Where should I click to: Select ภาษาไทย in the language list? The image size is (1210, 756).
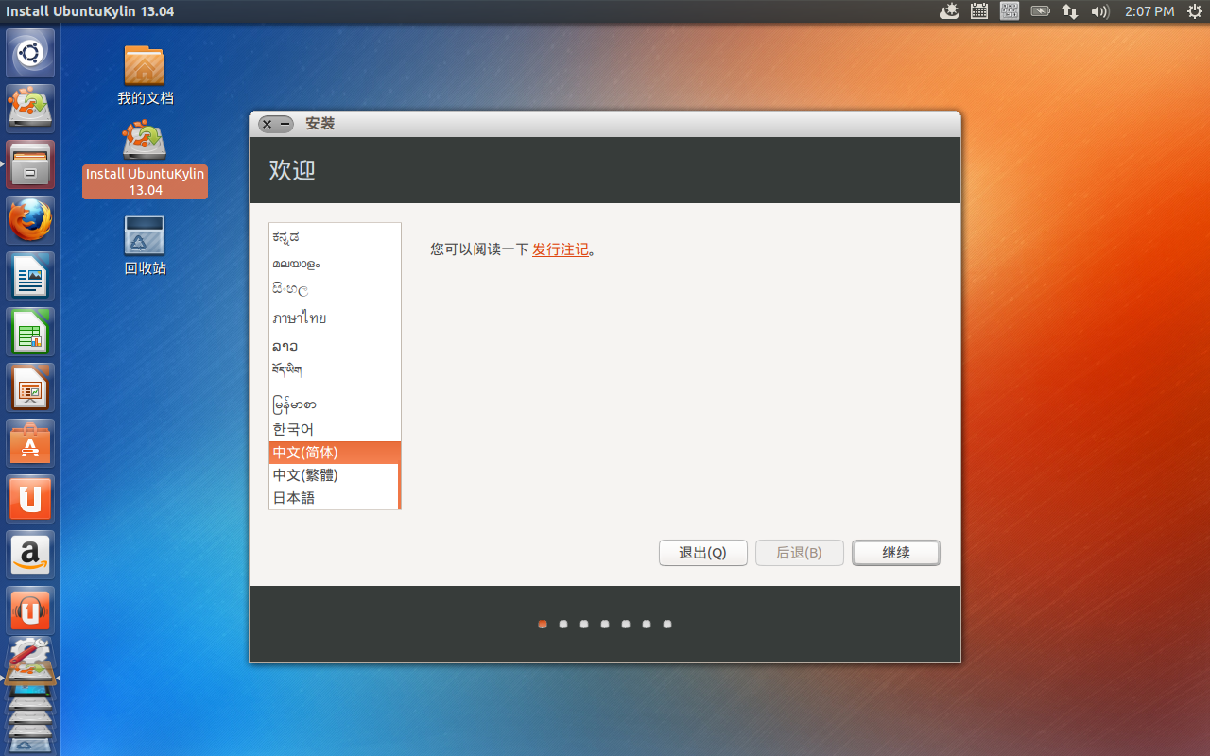[x=334, y=318]
